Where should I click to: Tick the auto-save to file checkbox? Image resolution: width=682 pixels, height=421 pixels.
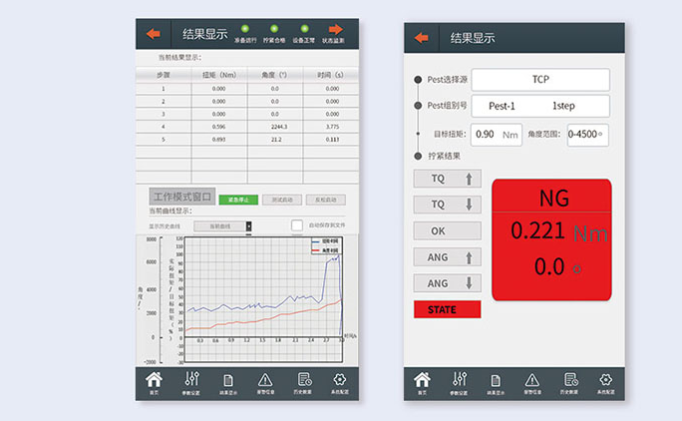(297, 225)
